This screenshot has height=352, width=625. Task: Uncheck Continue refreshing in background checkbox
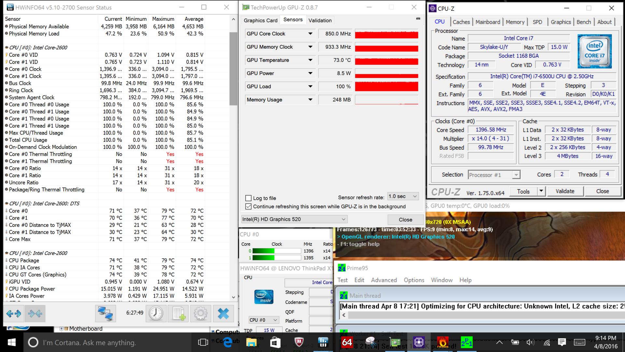click(x=248, y=207)
